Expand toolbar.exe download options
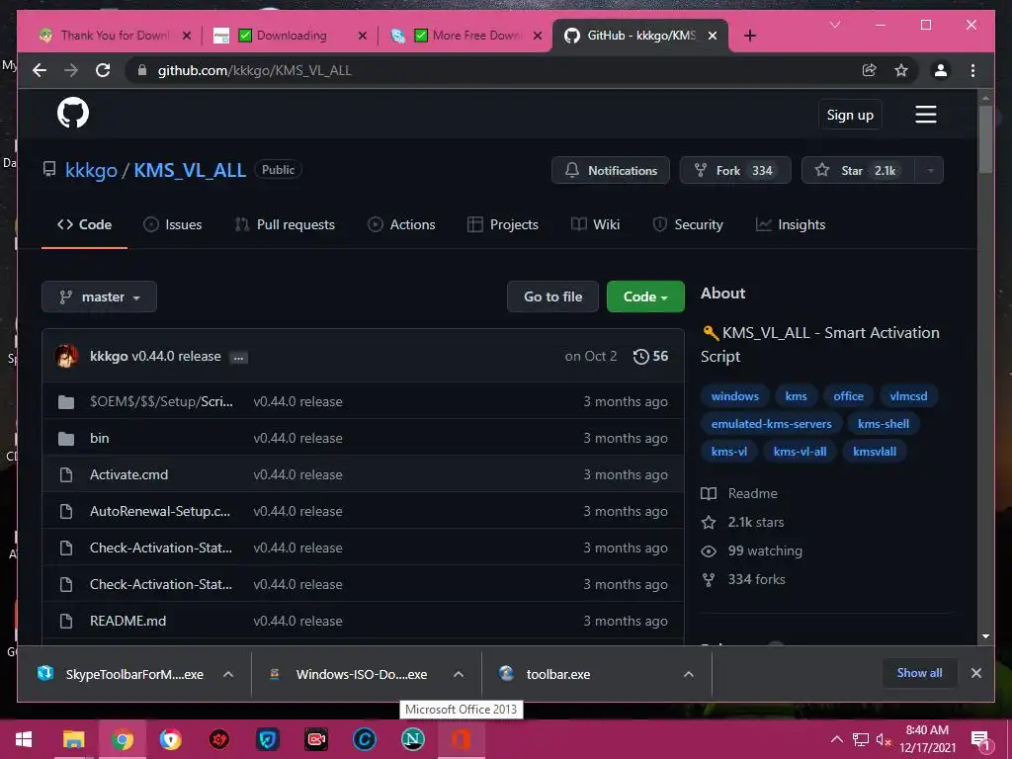The height and width of the screenshot is (759, 1012). (x=689, y=674)
